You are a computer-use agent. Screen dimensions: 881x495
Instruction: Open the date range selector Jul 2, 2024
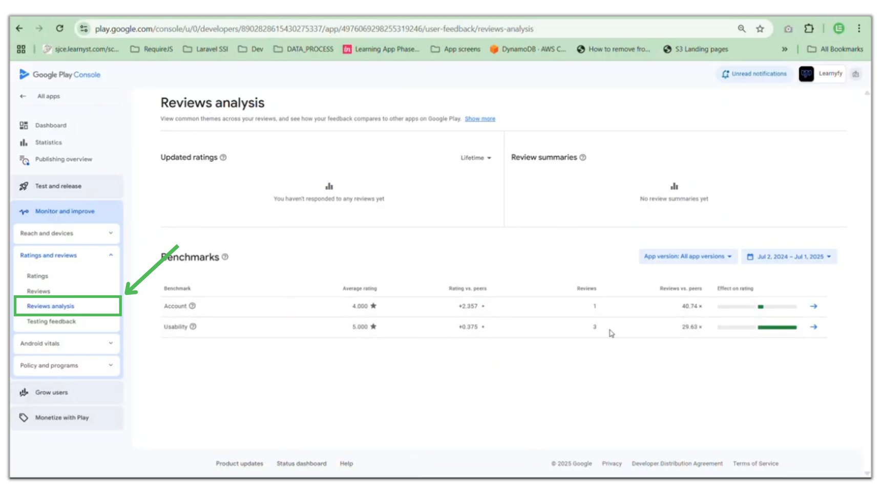[x=789, y=256]
